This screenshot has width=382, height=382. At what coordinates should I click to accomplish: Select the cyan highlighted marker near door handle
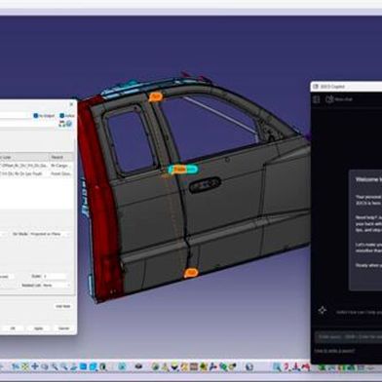pos(183,170)
